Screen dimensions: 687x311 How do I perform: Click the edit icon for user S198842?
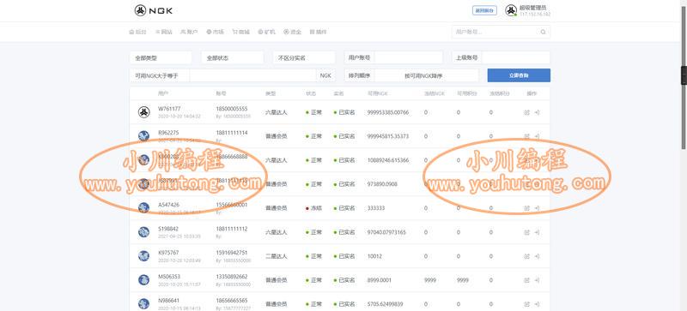tap(527, 232)
